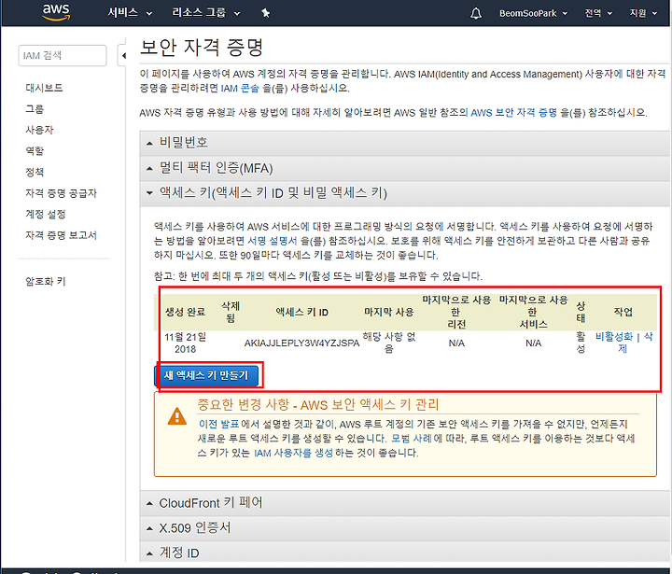Viewport: 672px width, 574px height.
Task: Click the 작업 column header
Action: (x=623, y=312)
